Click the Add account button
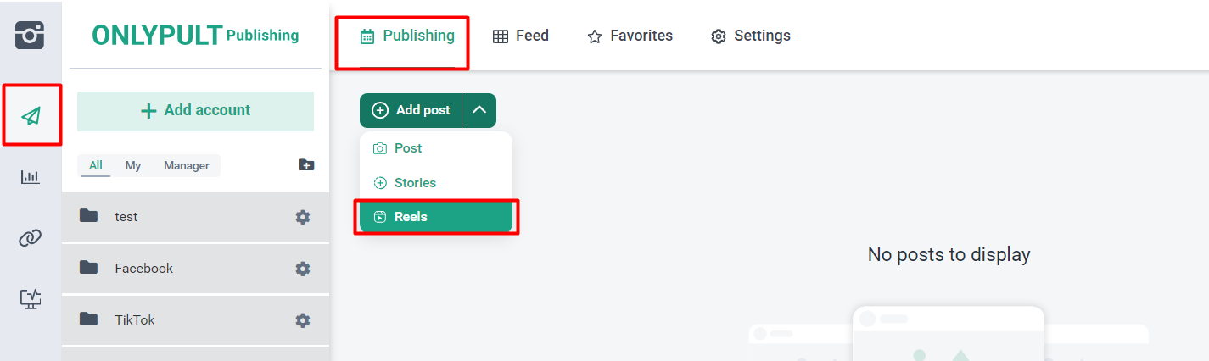The height and width of the screenshot is (361, 1209). [195, 111]
